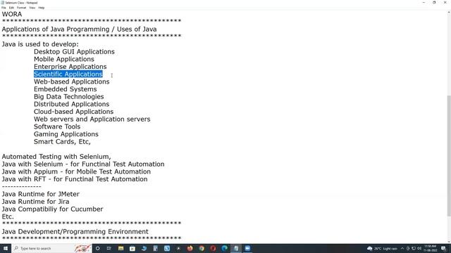Open the taskbar clock and date
Screen dimensions: 451x253
click(430, 248)
